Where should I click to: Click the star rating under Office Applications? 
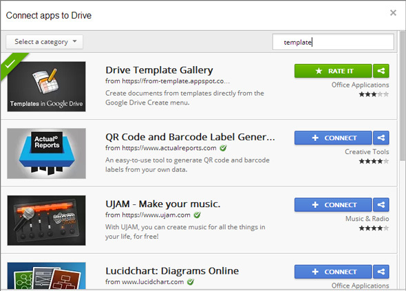(x=374, y=94)
